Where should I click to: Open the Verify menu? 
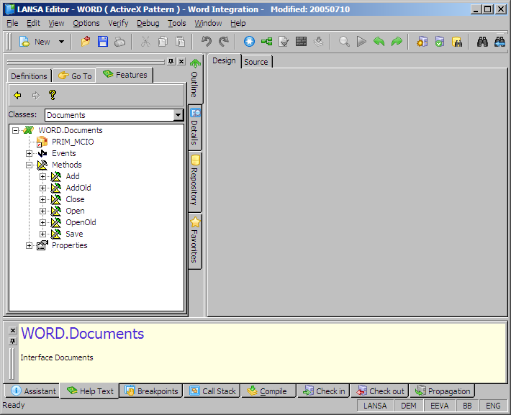[118, 23]
